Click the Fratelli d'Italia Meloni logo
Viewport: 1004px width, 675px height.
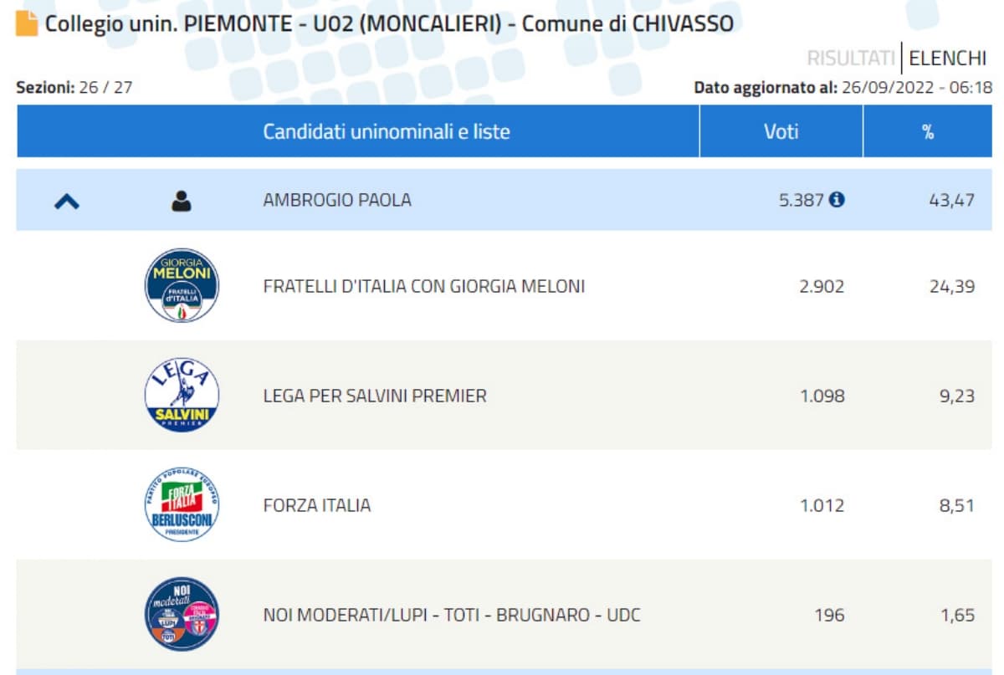pyautogui.click(x=182, y=286)
